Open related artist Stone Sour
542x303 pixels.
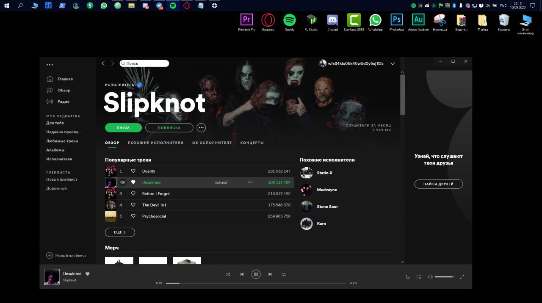click(327, 207)
